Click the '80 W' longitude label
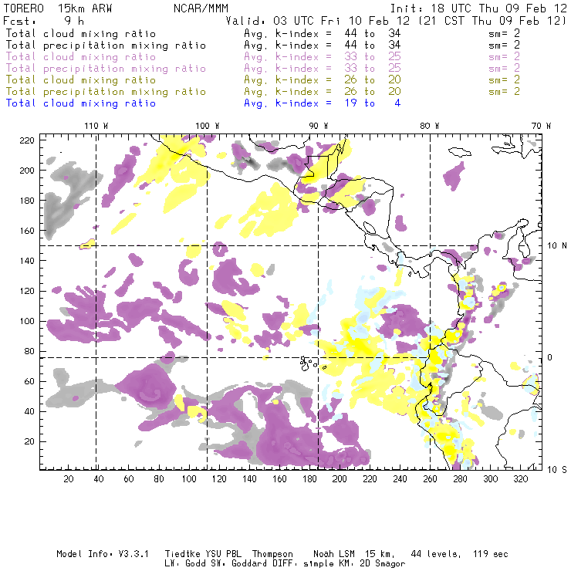This screenshot has height=571, width=571. (x=430, y=126)
